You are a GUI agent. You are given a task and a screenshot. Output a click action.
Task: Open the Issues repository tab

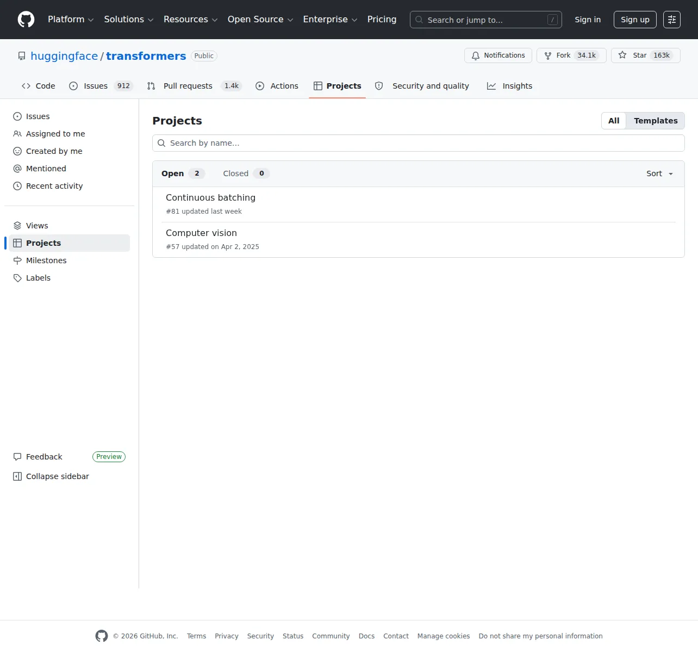[x=101, y=86]
